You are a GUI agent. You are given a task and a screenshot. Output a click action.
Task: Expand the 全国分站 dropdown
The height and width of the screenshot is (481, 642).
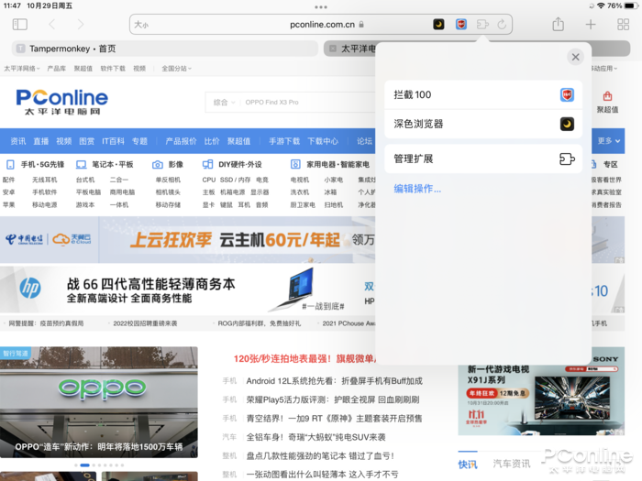(176, 69)
